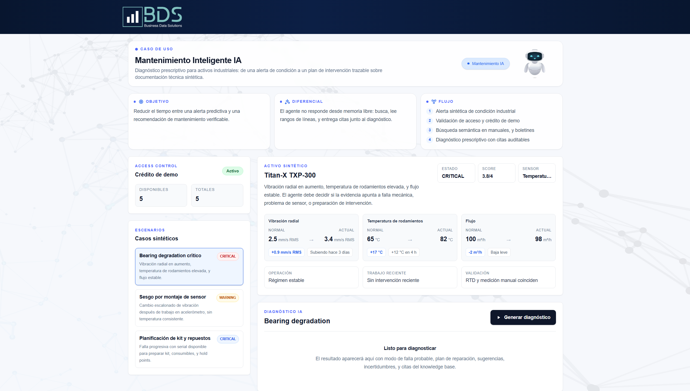Click the Subiendo hace 3 días chip
Image resolution: width=690 pixels, height=391 pixels.
330,252
